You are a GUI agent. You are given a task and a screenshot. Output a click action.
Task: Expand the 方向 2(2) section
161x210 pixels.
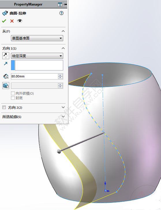[x=63, y=107]
